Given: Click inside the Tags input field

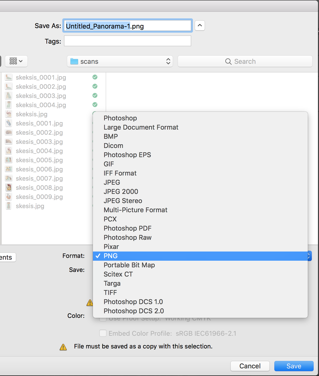Looking at the screenshot, I should pyautogui.click(x=127, y=41).
